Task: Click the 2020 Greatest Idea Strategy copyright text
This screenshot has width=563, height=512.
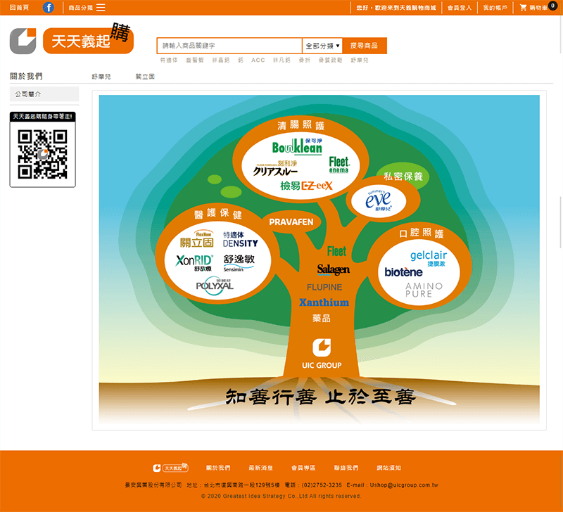Action: tap(281, 496)
